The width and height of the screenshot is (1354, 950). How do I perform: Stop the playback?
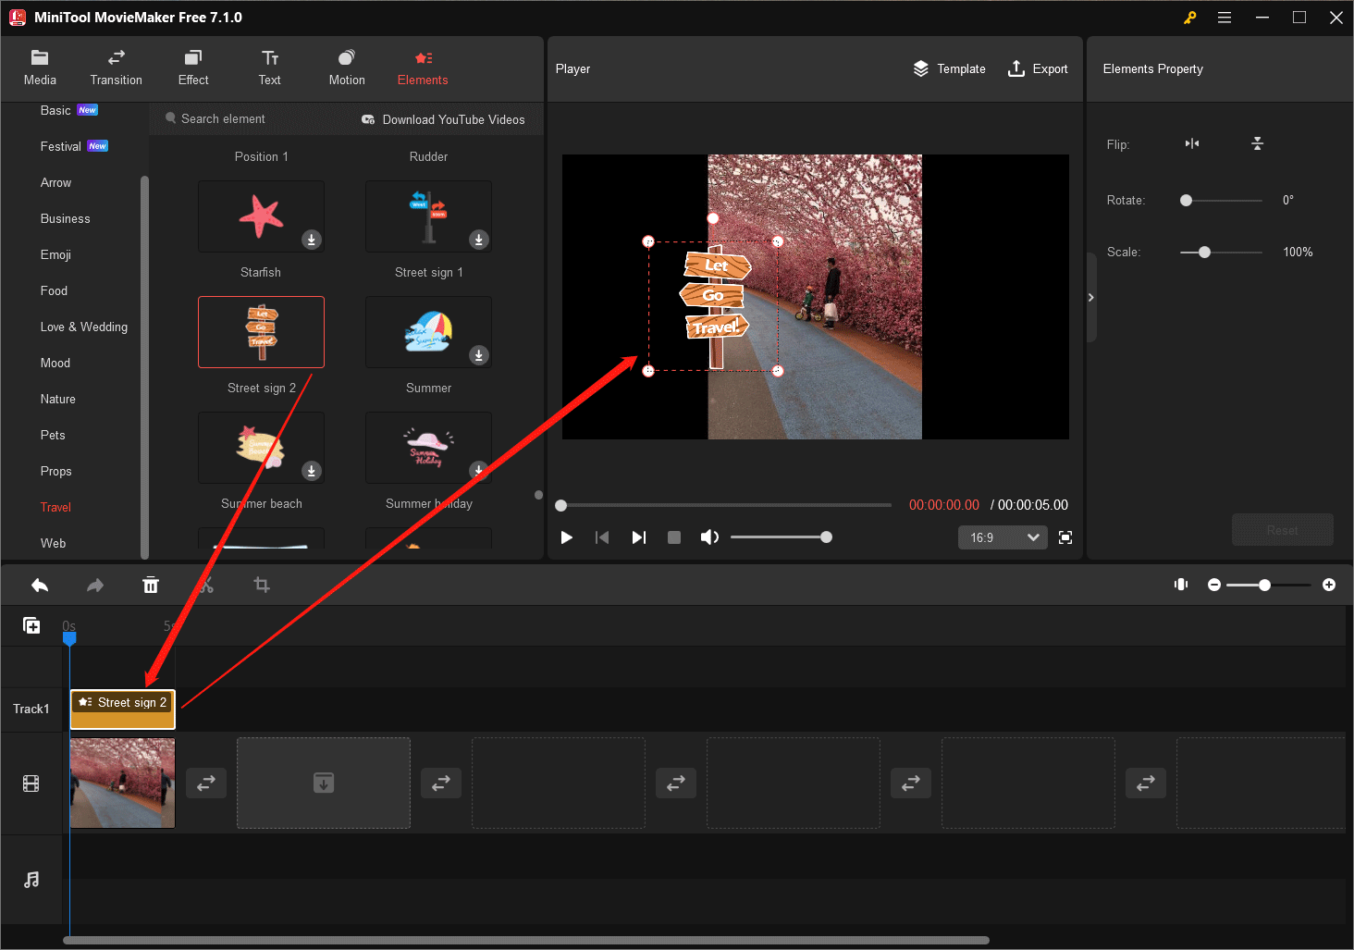pos(674,537)
